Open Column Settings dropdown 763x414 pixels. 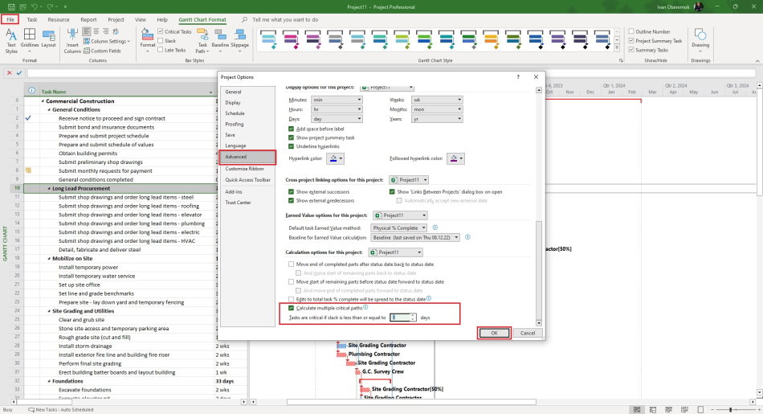107,41
